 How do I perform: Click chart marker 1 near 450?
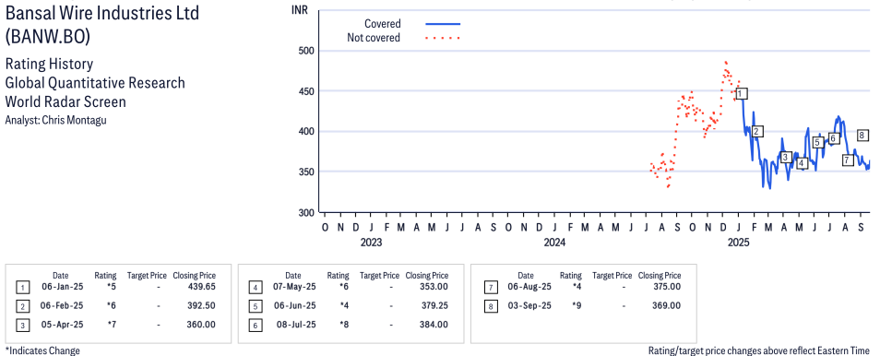pos(742,93)
